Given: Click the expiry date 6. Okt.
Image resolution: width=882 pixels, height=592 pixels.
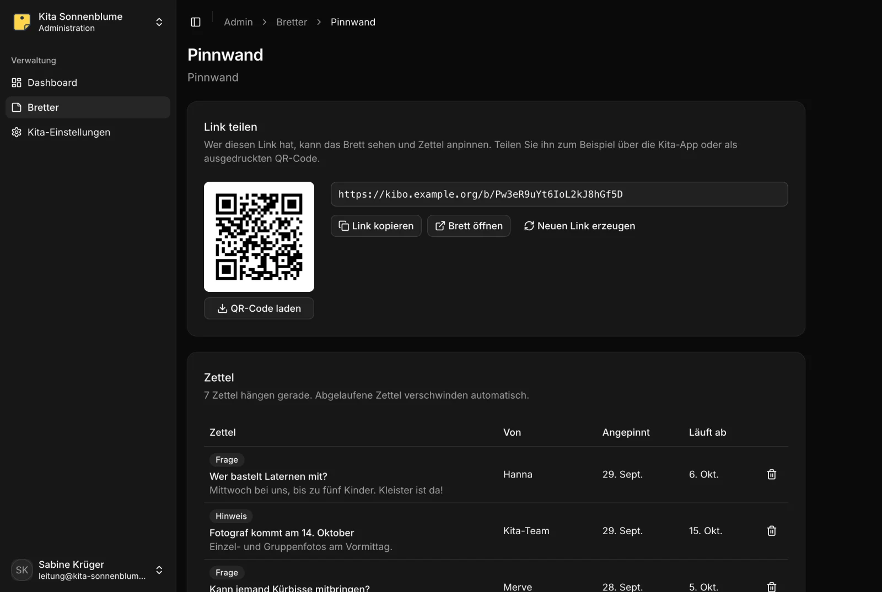Looking at the screenshot, I should (703, 474).
